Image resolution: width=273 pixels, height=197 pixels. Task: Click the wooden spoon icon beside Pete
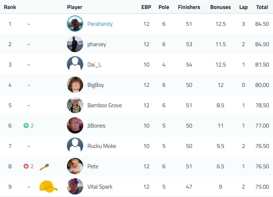[x=44, y=167]
